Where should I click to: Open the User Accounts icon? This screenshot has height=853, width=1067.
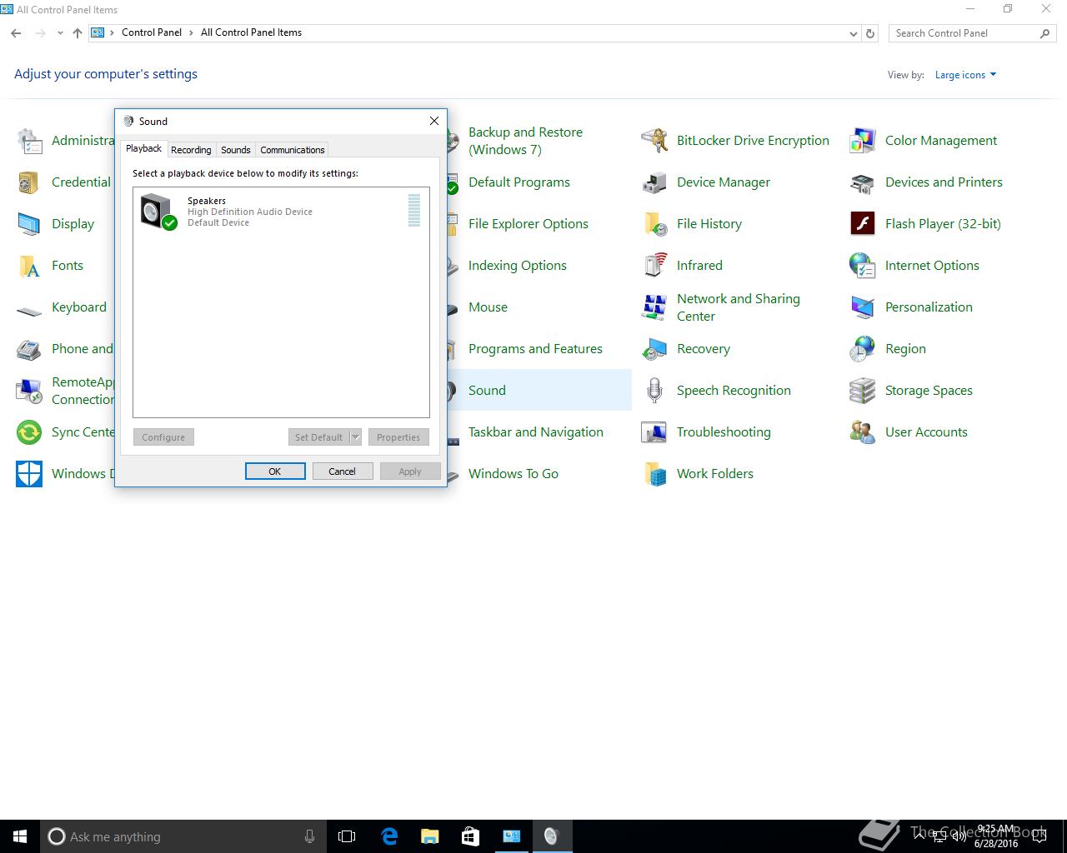click(863, 432)
